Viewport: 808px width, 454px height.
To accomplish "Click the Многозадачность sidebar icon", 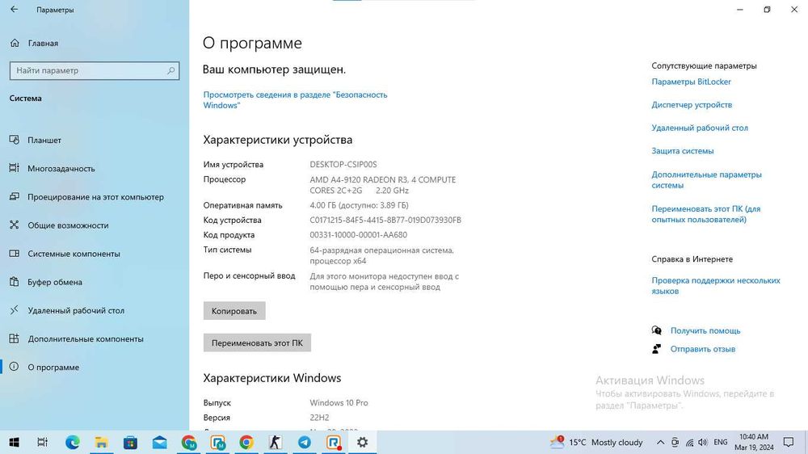I will pyautogui.click(x=15, y=168).
